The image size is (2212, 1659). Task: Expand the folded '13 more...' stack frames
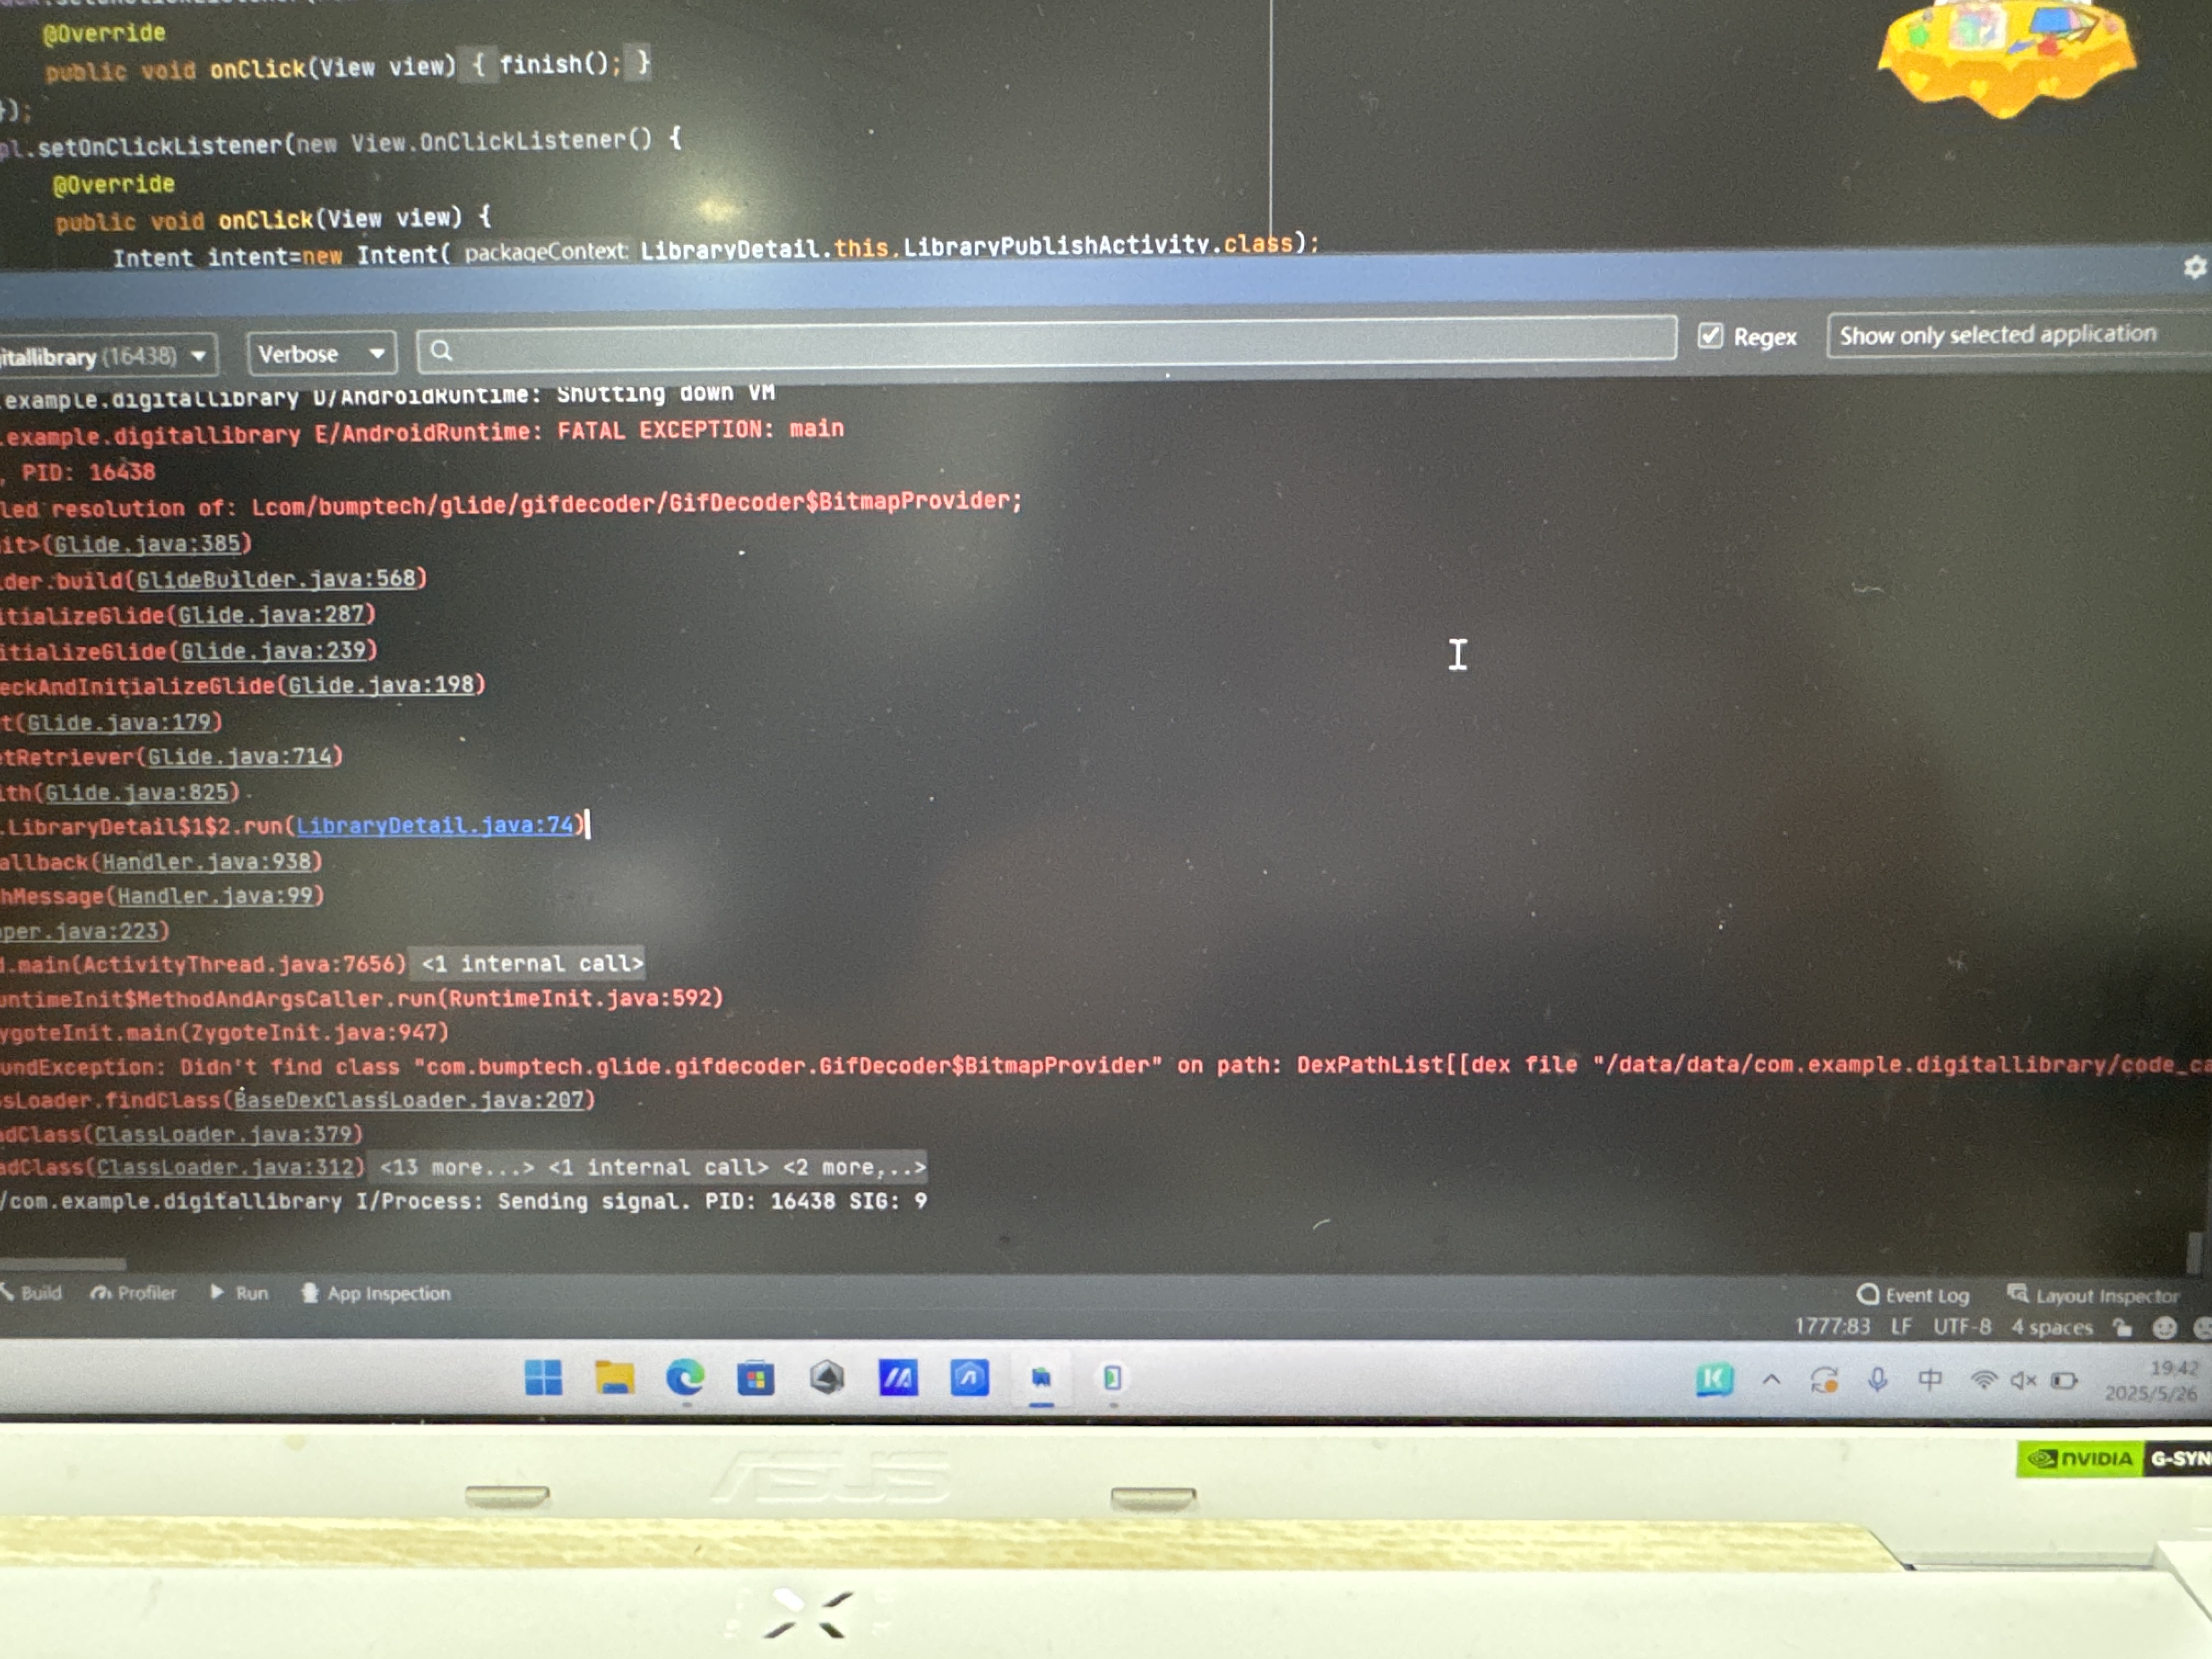tap(456, 1167)
